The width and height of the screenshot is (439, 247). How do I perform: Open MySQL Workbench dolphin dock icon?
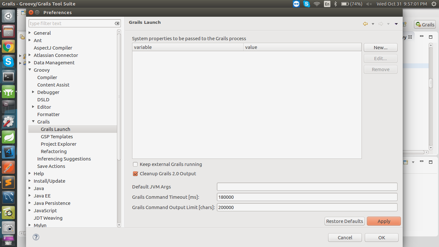pos(8,197)
